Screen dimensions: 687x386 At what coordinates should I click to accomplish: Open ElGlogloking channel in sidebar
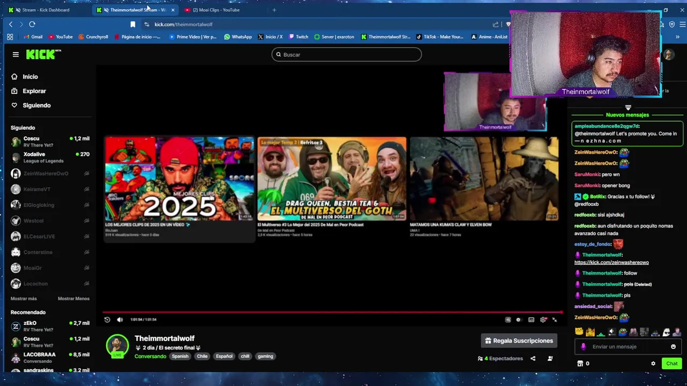50,205
